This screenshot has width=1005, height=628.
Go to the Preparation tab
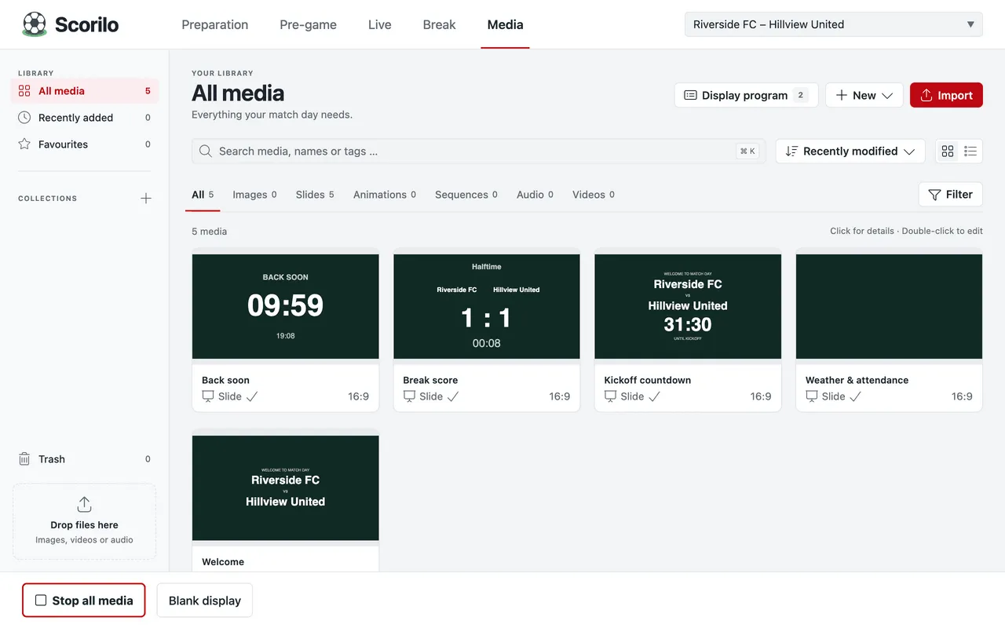[x=214, y=24]
